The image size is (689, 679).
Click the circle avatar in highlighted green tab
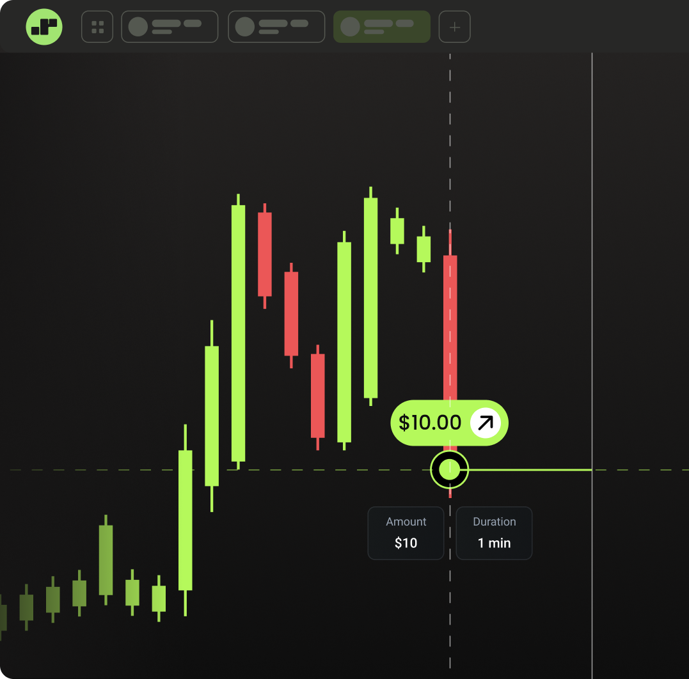pos(350,27)
